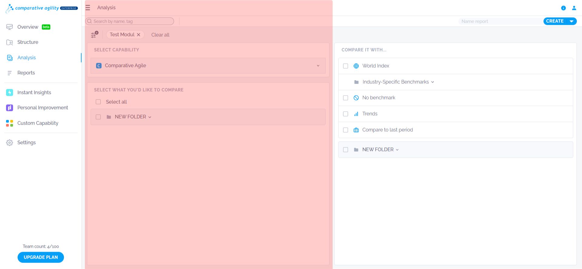Remove the Test Modul filter tag
The width and height of the screenshot is (582, 269).
click(139, 35)
